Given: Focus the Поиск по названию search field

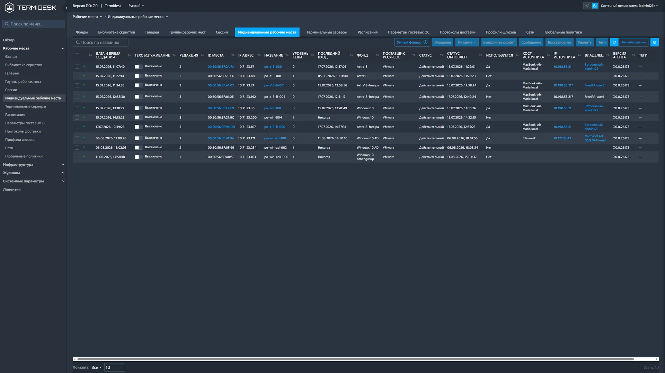Looking at the screenshot, I should pos(100,43).
